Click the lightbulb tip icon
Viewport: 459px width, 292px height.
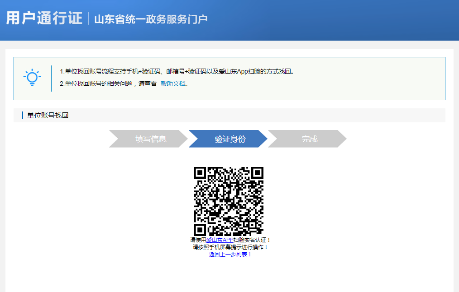pos(32,78)
